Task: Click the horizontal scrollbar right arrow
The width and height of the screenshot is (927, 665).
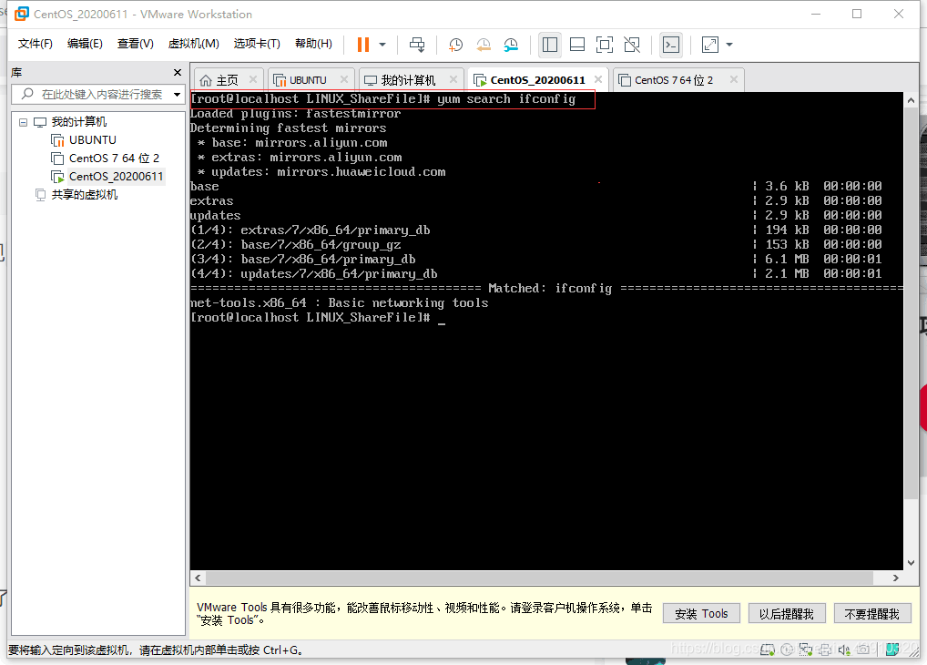Action: click(896, 578)
